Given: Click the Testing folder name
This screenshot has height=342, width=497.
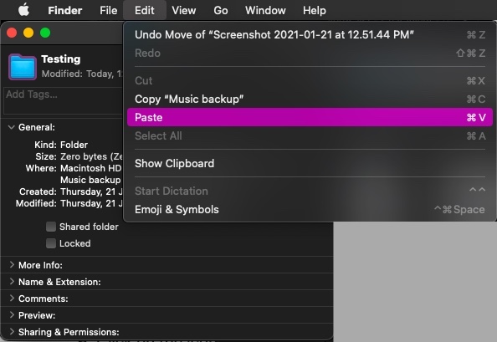Looking at the screenshot, I should pyautogui.click(x=61, y=59).
